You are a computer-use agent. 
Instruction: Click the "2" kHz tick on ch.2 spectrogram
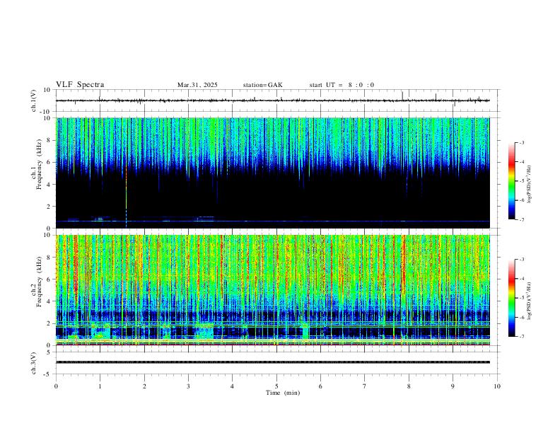click(49, 323)
